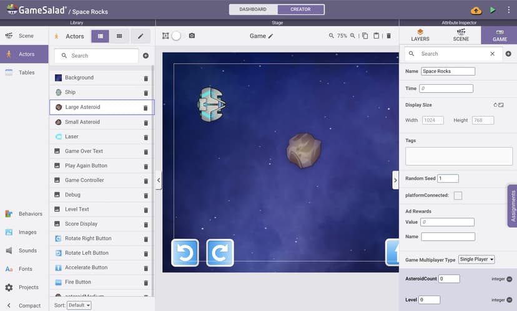Delete the Fire Button actor
The width and height of the screenshot is (517, 311).
[145, 283]
